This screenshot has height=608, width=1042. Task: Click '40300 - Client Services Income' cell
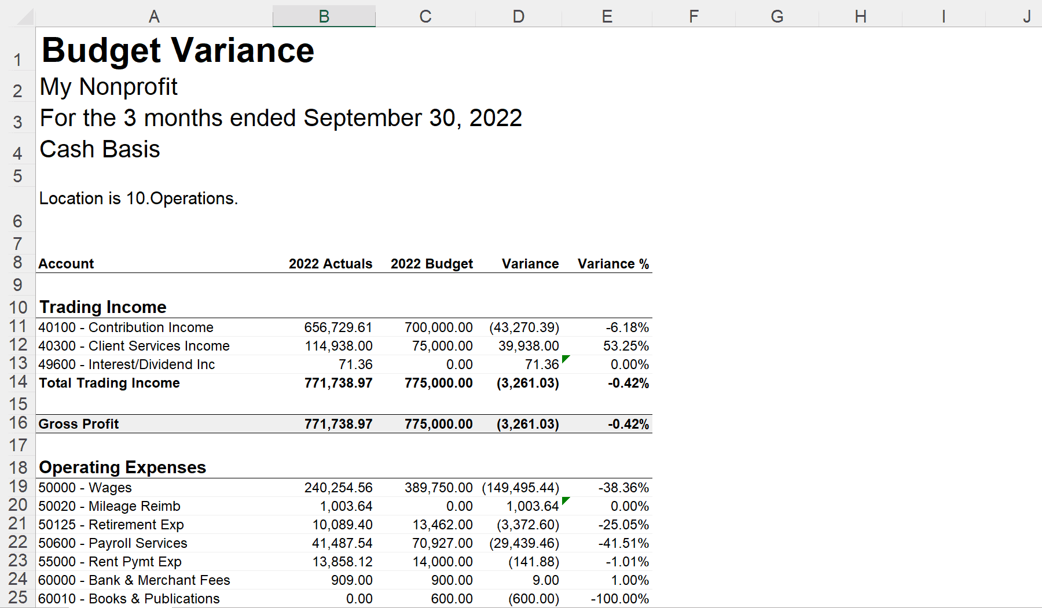point(134,346)
